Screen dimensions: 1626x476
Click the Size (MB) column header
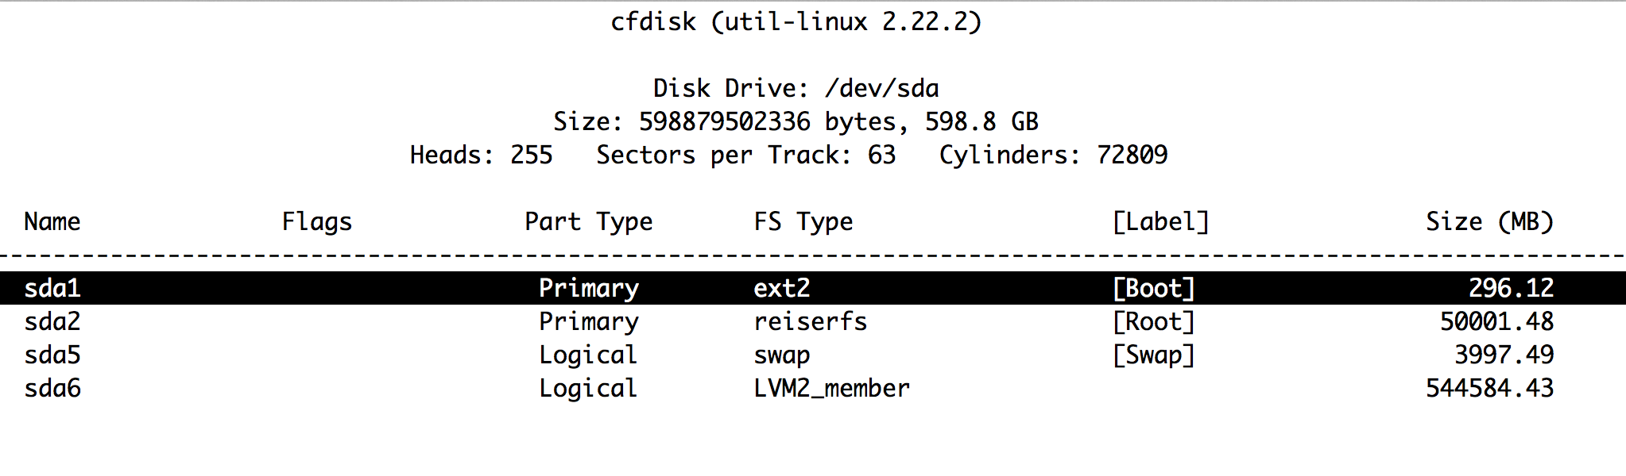point(1489,221)
